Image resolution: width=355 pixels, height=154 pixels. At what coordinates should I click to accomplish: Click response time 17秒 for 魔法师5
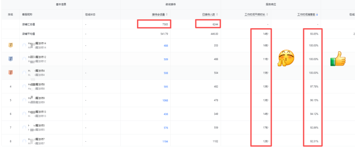coord(266,128)
